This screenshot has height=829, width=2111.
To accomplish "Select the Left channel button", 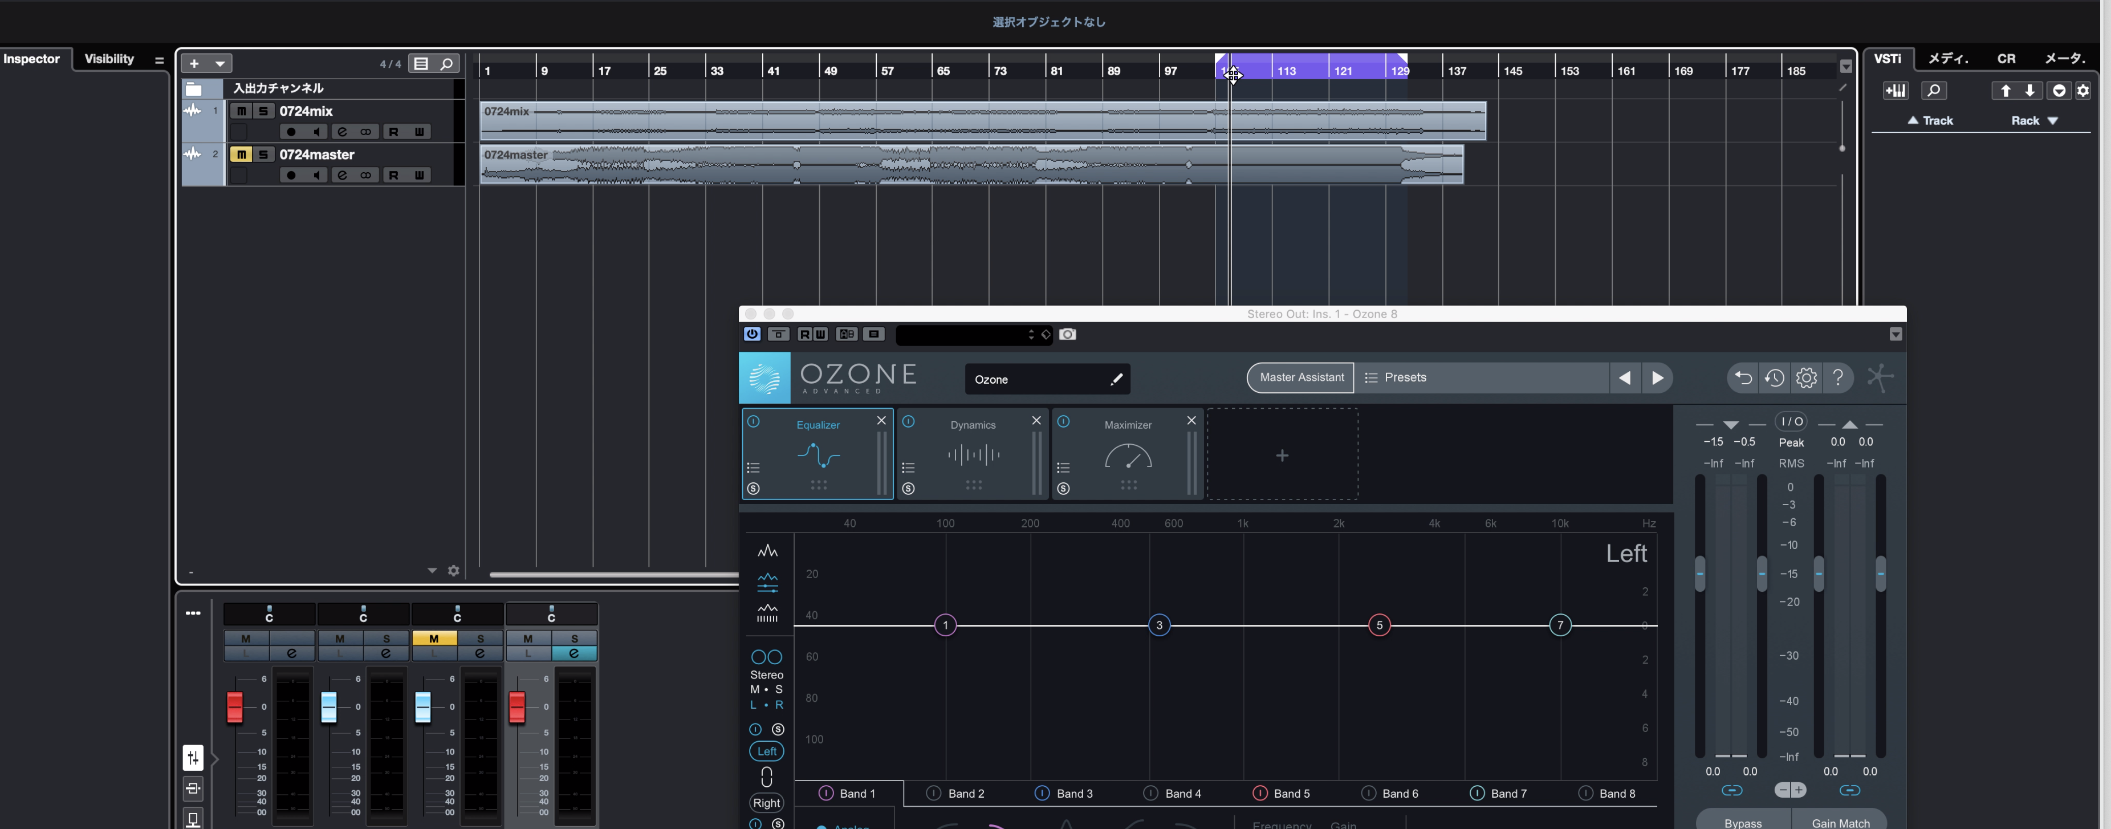I will 766,751.
